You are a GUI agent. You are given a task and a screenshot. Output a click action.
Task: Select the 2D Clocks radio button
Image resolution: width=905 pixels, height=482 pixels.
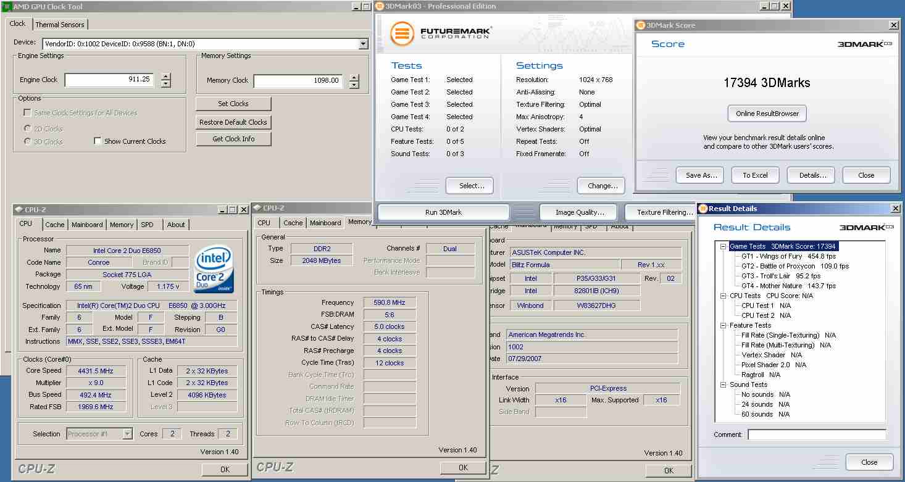(x=27, y=129)
